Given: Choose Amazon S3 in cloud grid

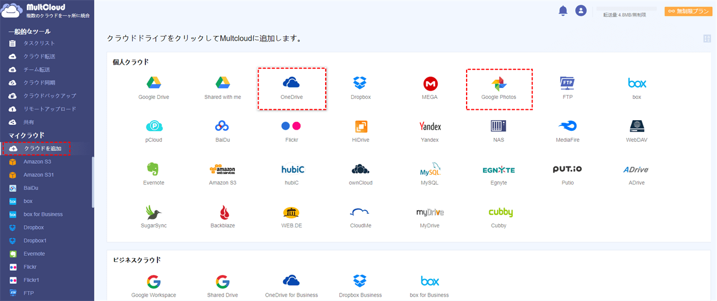Looking at the screenshot, I should tap(222, 174).
